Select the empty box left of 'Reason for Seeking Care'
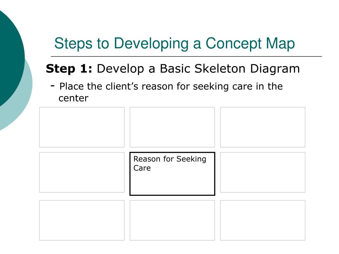The image size is (339, 254). tap(82, 172)
